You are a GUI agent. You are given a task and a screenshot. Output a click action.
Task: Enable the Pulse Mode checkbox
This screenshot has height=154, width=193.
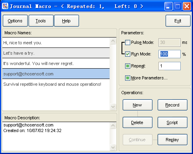click(x=127, y=43)
